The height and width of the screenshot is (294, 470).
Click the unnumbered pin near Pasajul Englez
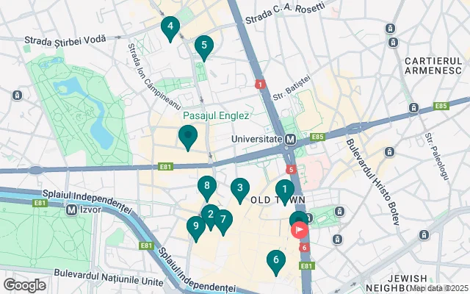point(188,136)
